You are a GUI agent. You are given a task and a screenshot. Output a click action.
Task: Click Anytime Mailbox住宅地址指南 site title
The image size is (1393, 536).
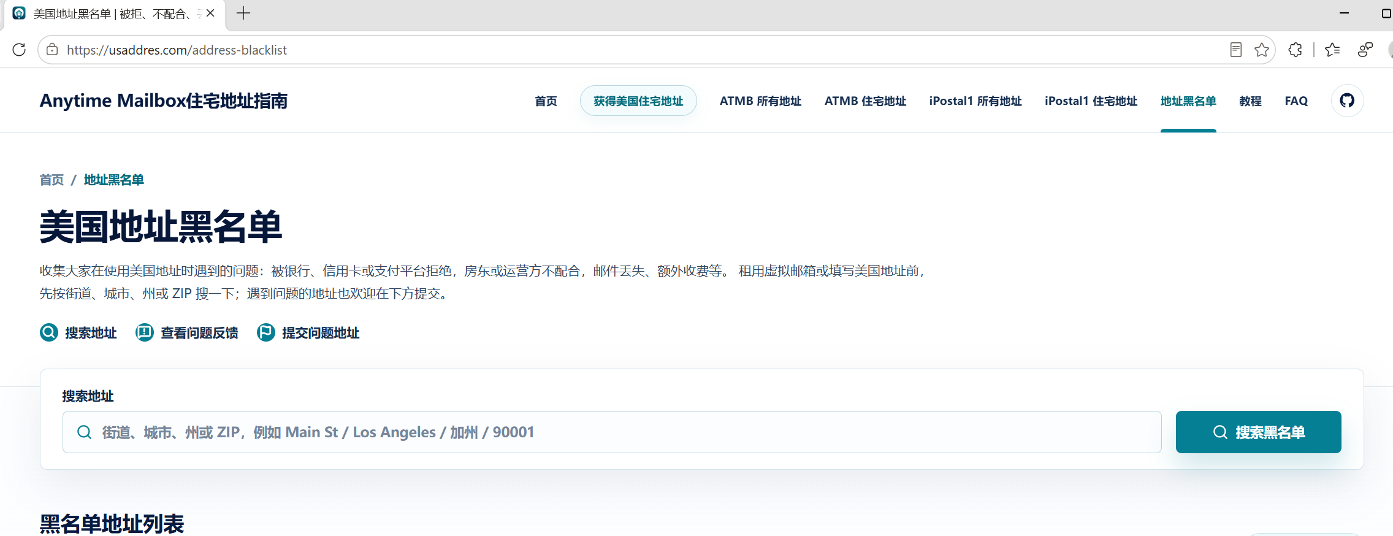(164, 101)
